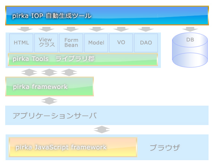Click the down arrow above Model box
The width and height of the screenshot is (216, 168).
pyautogui.click(x=96, y=29)
